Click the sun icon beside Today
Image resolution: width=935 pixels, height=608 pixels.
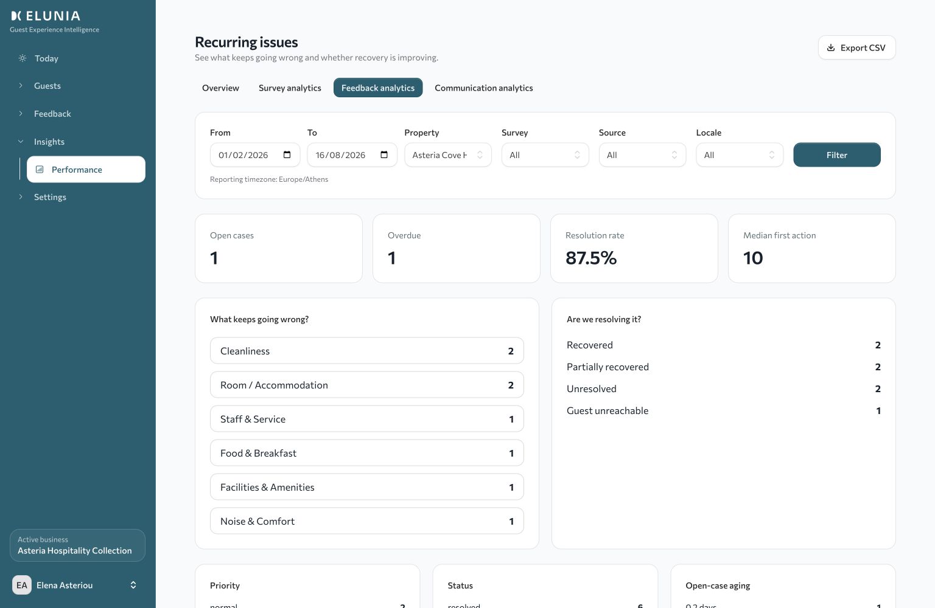23,58
